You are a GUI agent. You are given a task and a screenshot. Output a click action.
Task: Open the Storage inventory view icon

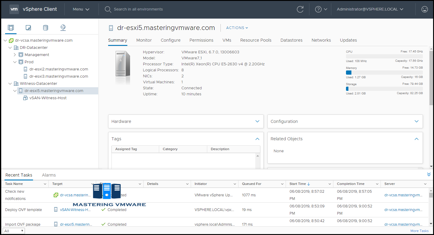pyautogui.click(x=45, y=28)
